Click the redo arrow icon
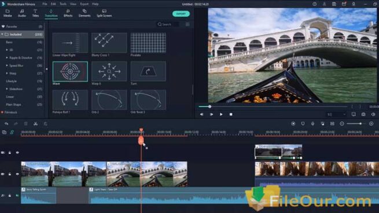This screenshot has height=213, width=379. pyautogui.click(x=16, y=124)
